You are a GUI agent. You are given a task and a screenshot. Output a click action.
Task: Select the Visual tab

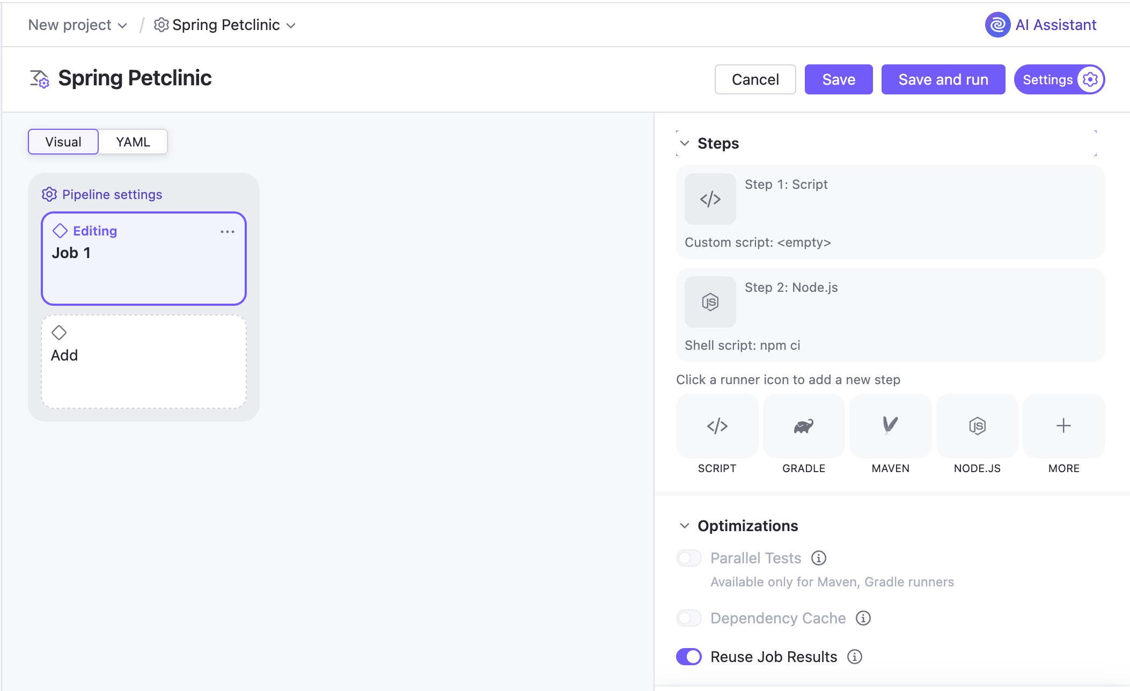coord(63,142)
